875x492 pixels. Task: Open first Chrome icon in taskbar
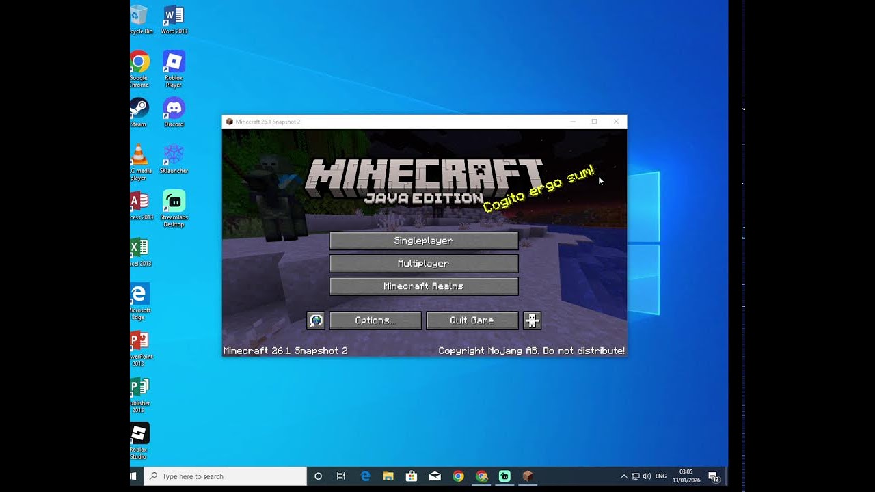click(x=458, y=476)
